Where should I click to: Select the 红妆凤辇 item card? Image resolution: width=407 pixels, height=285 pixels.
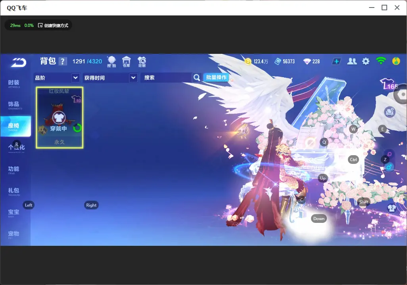(60, 118)
